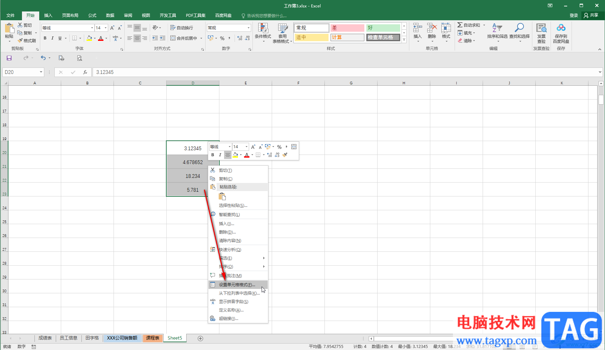Toggle Underline in the ribbon

60,38
